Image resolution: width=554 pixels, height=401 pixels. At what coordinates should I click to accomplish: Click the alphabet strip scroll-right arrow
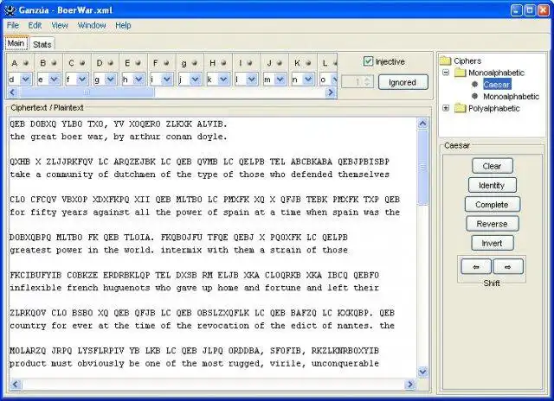click(x=331, y=92)
